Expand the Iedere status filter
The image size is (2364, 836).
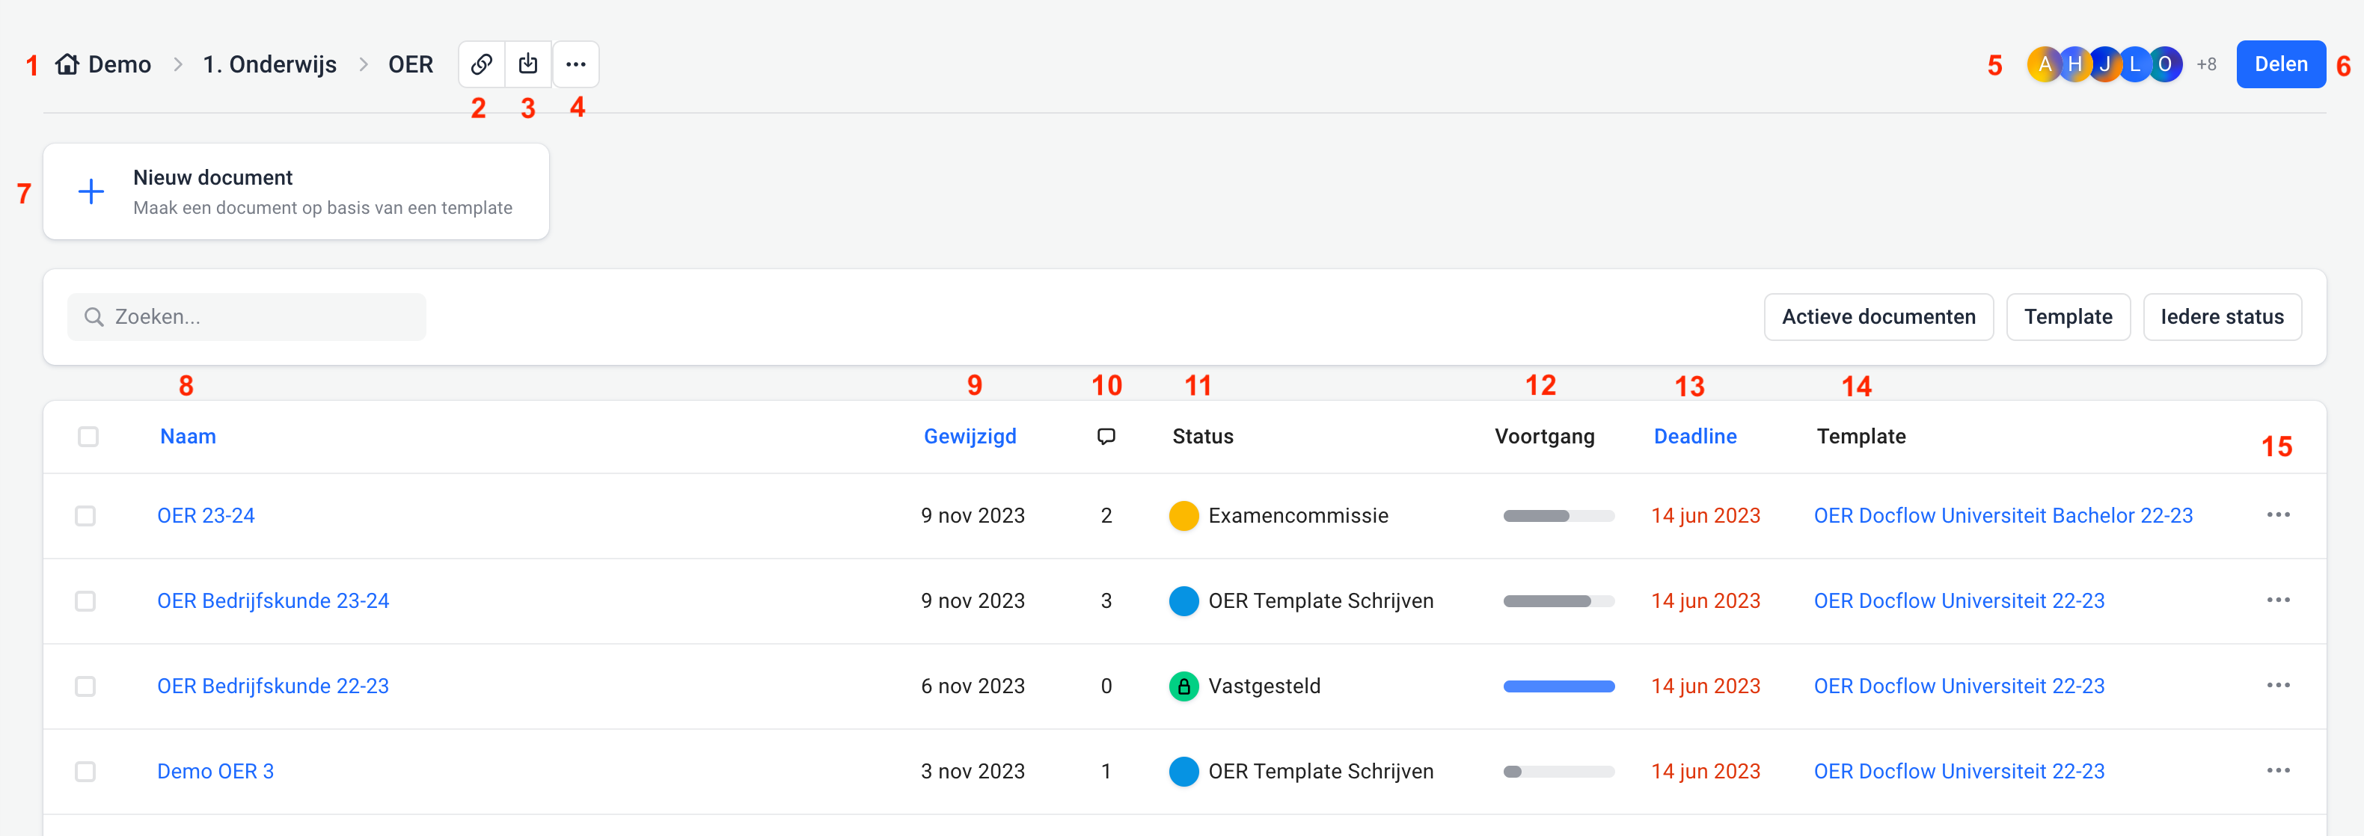coord(2221,316)
